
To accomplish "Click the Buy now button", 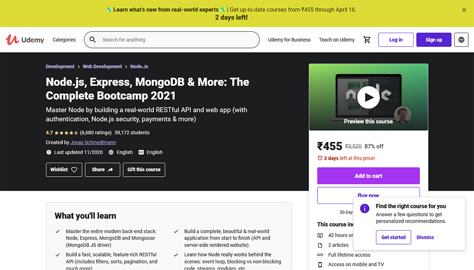I will (368, 194).
